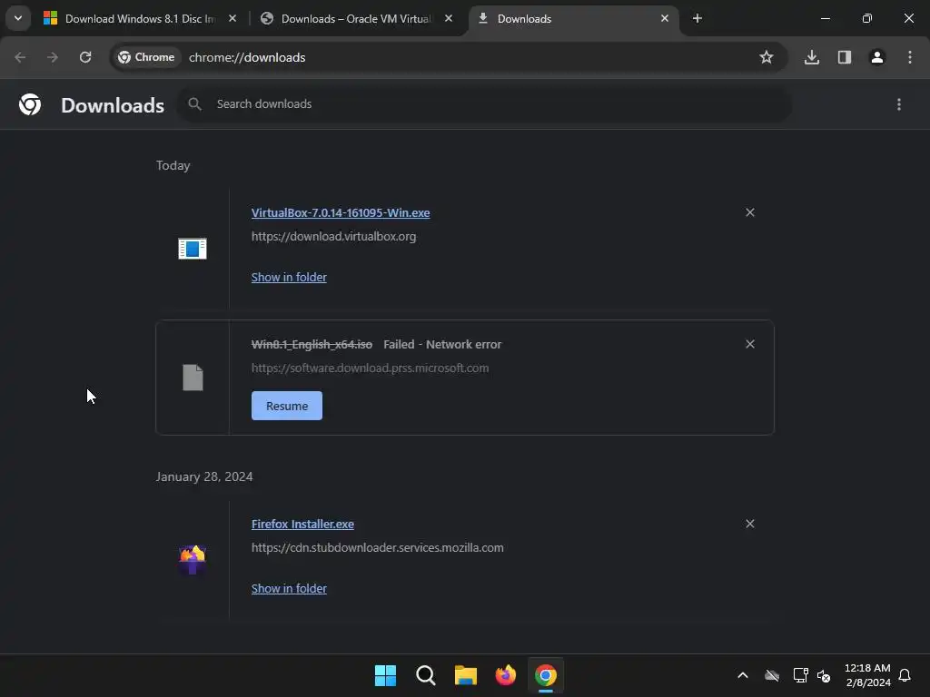Click the Failed - Network error status text

click(442, 344)
